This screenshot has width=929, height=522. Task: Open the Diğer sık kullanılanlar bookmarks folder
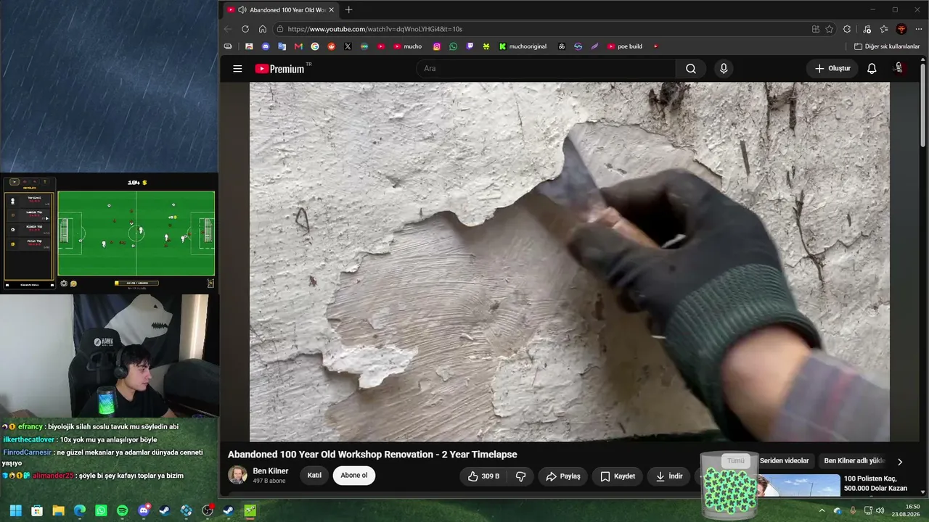(887, 46)
